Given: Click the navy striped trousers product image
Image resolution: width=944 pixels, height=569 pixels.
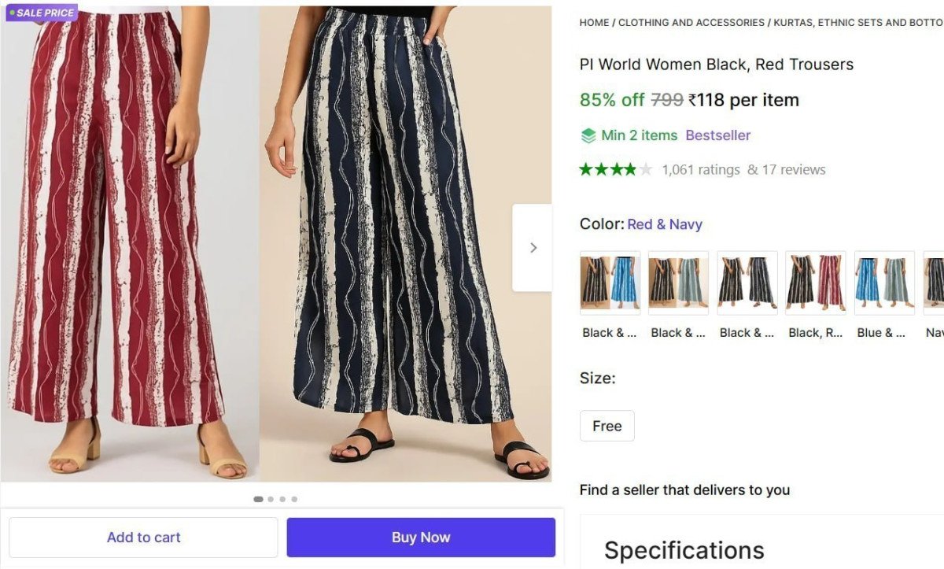Looking at the screenshot, I should click(401, 236).
